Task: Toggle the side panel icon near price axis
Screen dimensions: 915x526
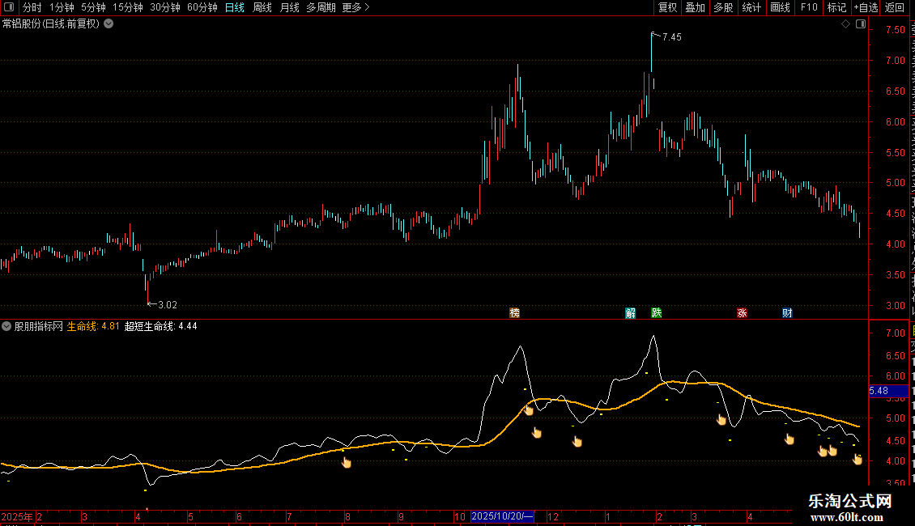Action: [861, 24]
